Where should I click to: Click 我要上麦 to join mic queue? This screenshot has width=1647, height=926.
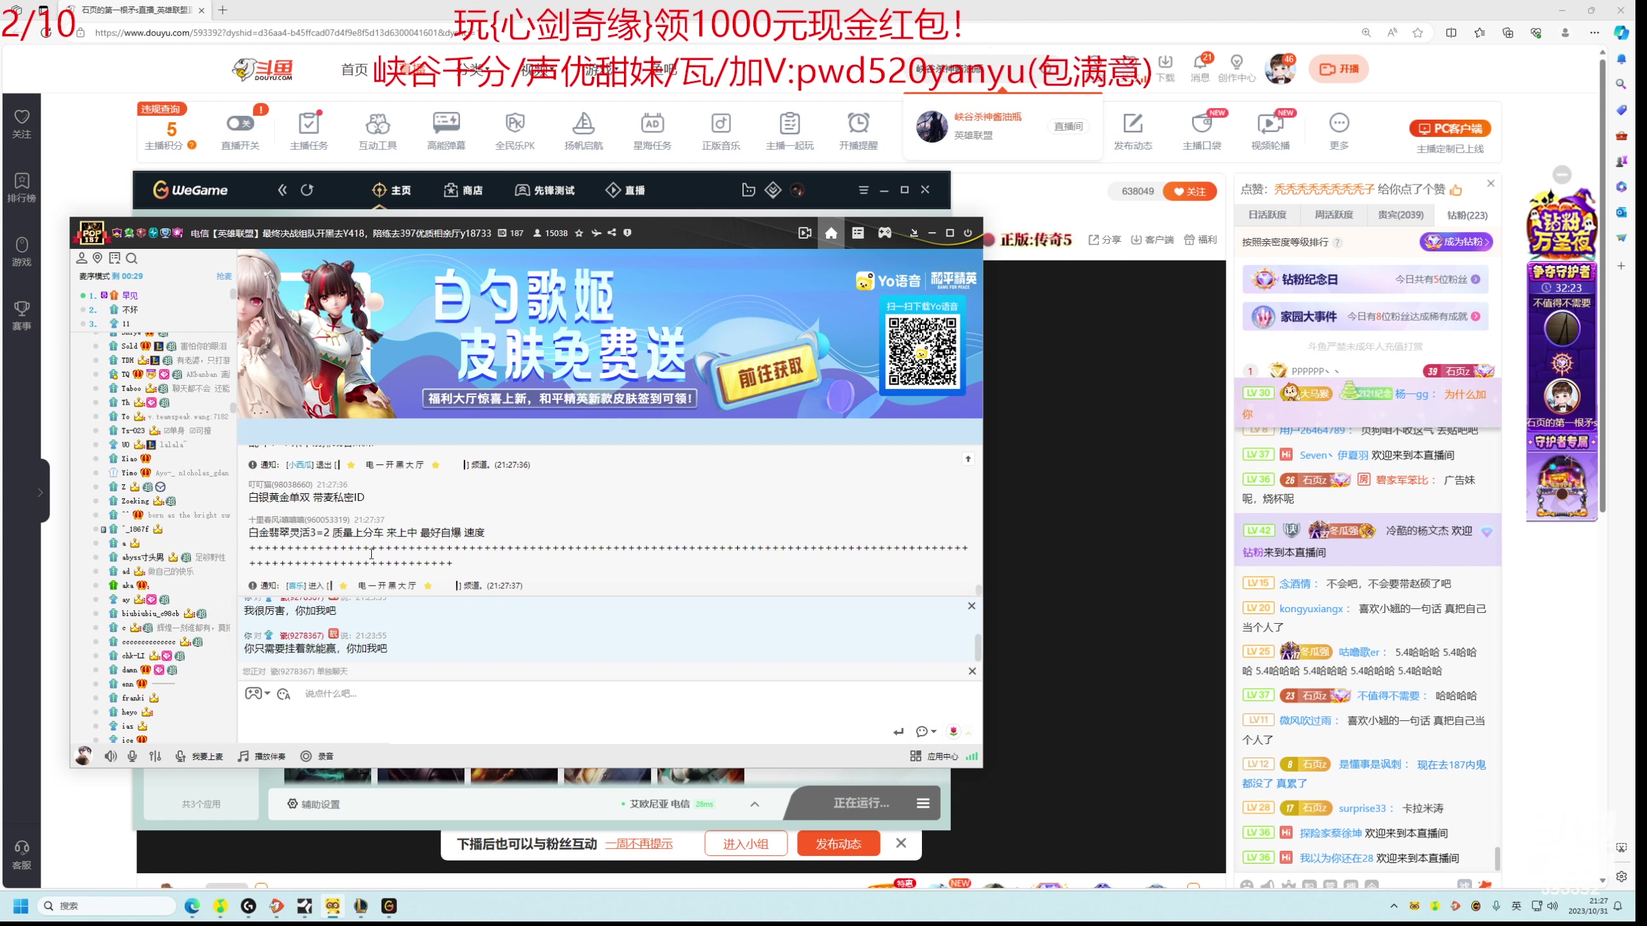(199, 756)
